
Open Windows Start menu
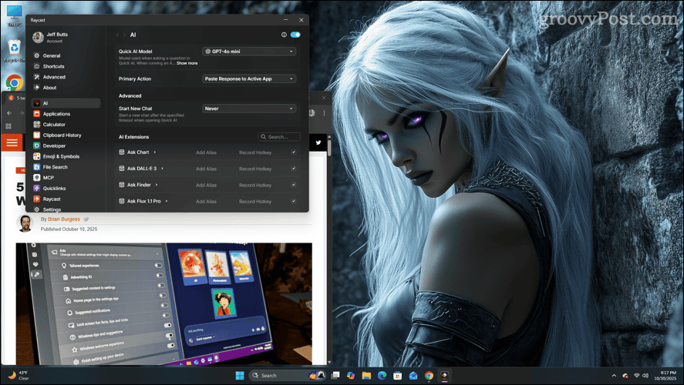[x=240, y=376]
